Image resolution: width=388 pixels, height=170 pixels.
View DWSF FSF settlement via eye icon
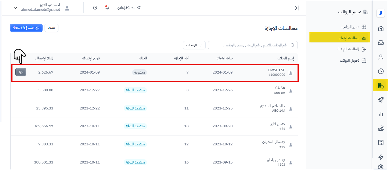coord(21,72)
